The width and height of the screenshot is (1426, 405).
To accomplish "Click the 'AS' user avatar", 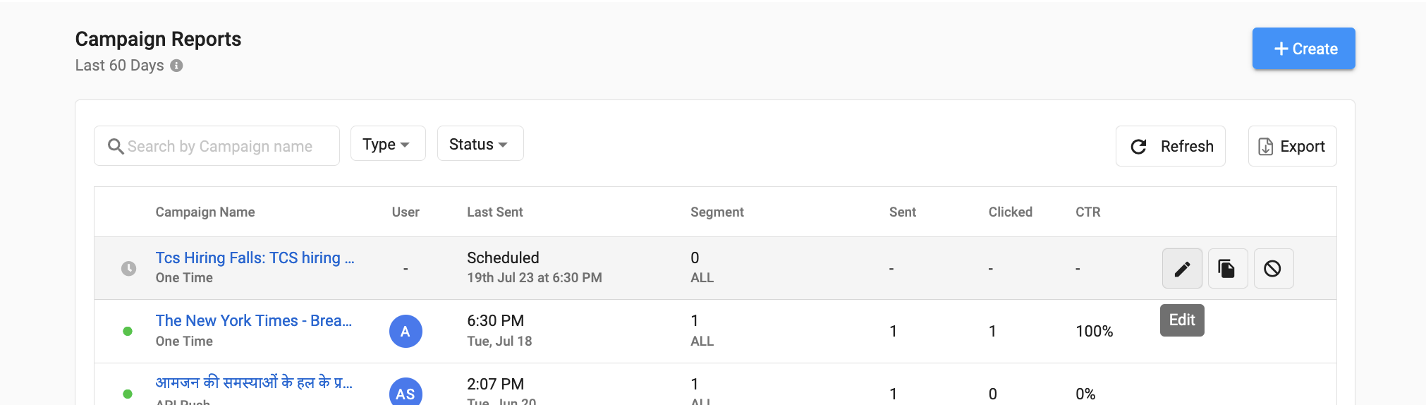I will pos(406,392).
